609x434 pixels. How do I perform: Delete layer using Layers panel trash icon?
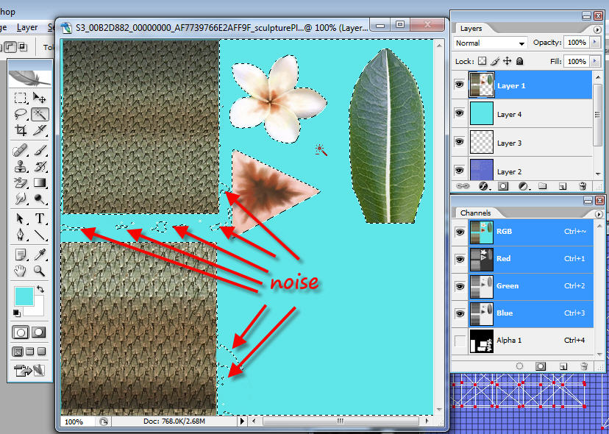583,186
